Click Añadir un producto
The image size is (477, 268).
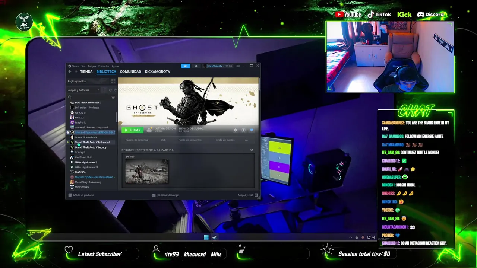click(x=81, y=195)
